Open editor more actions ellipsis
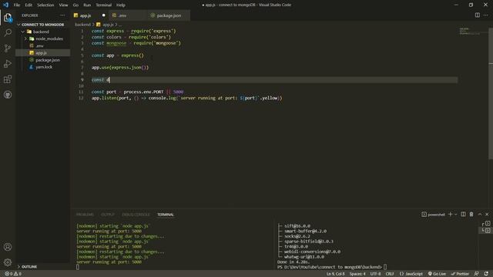 click(486, 15)
